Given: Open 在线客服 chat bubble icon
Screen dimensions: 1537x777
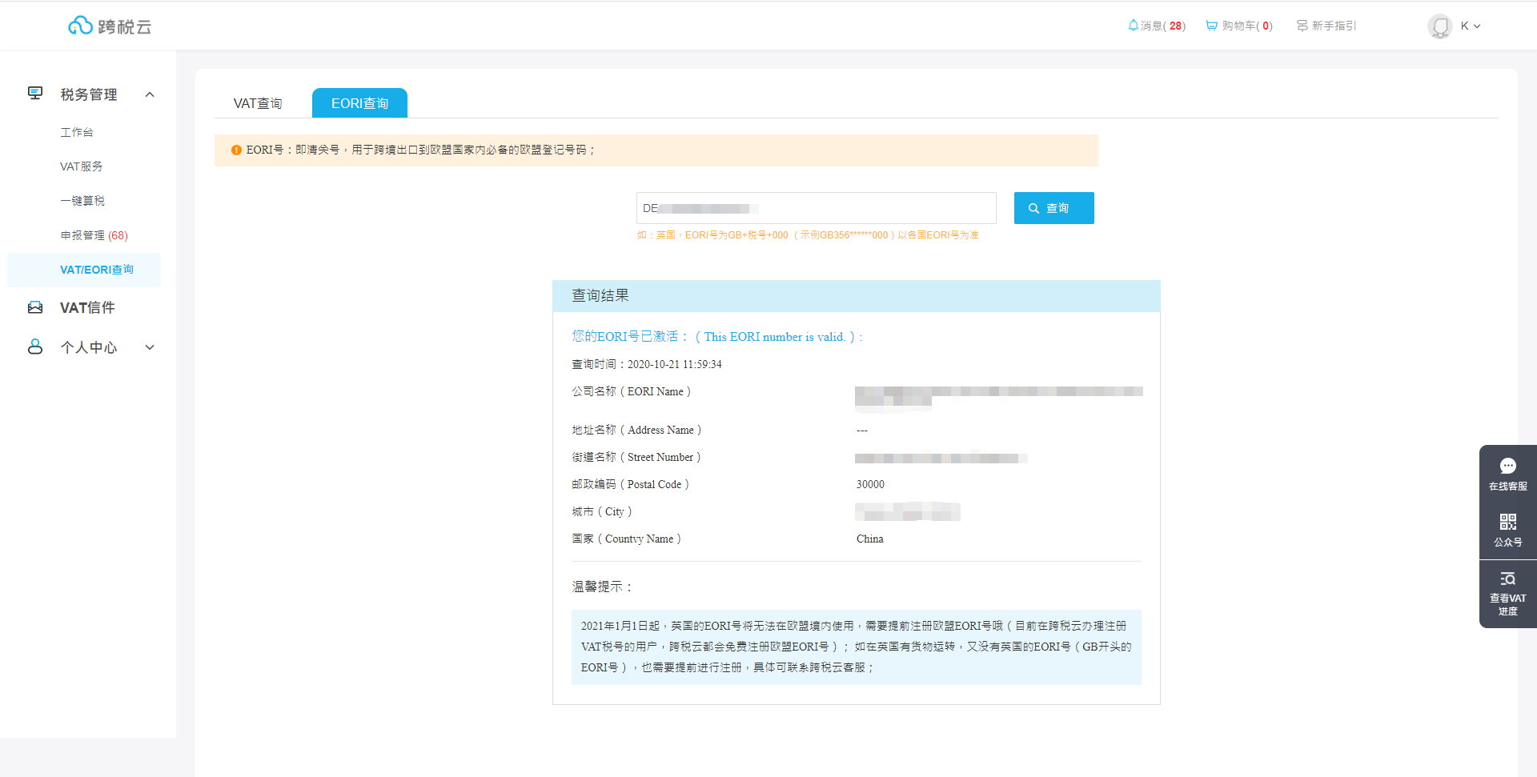Looking at the screenshot, I should 1508,466.
